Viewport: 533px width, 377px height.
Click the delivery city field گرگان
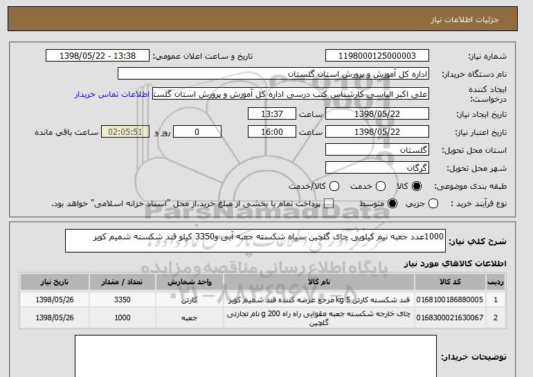(x=377, y=168)
